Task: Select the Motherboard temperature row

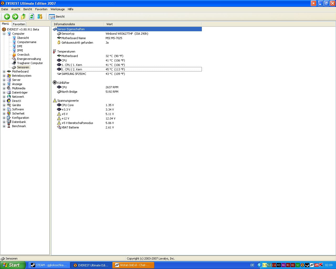Action: pos(127,56)
